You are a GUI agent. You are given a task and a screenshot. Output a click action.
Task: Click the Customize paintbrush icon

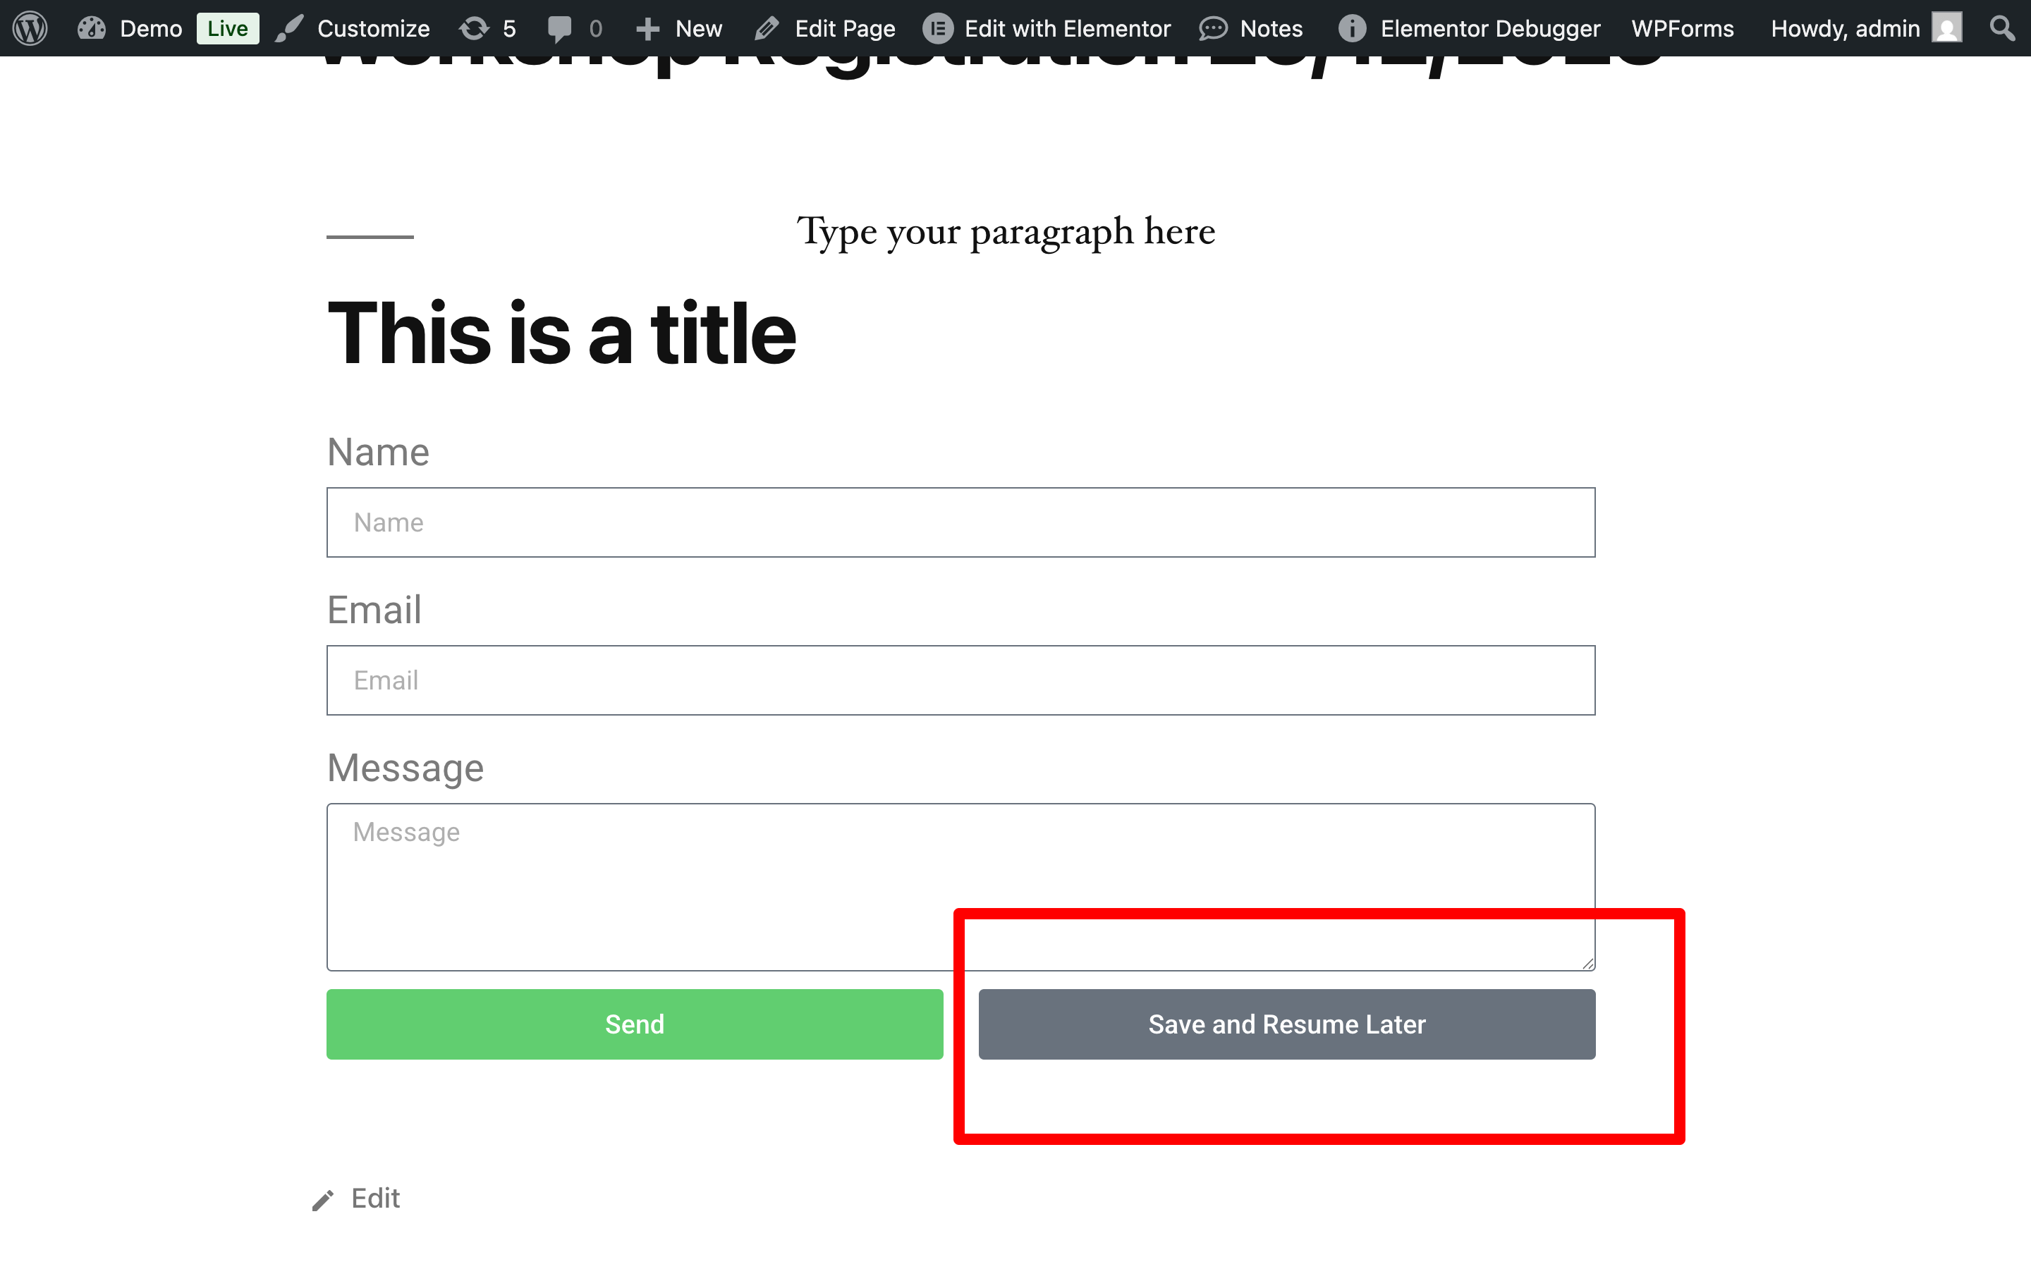(290, 28)
